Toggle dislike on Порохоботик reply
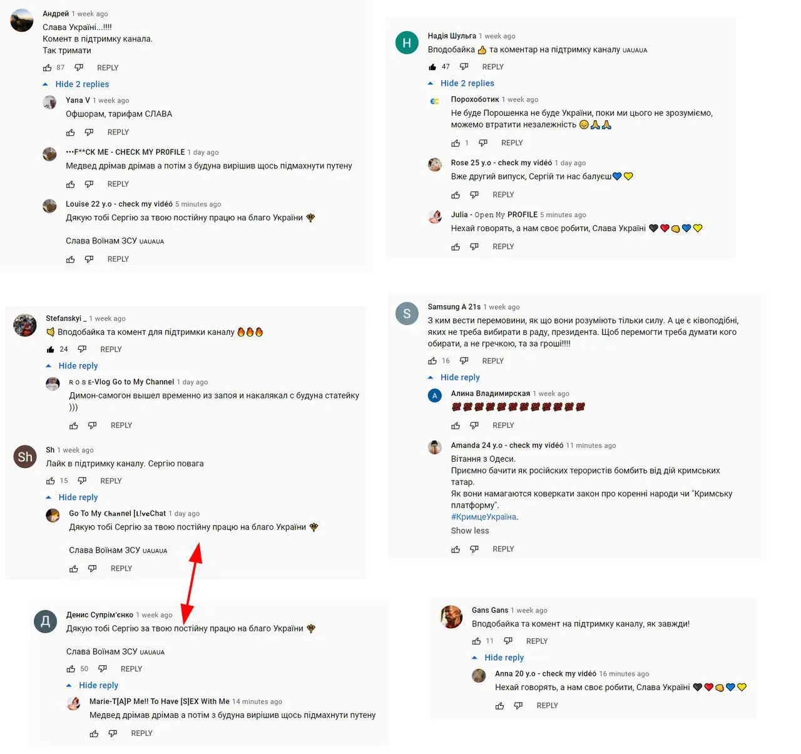The image size is (801, 754). click(x=483, y=143)
